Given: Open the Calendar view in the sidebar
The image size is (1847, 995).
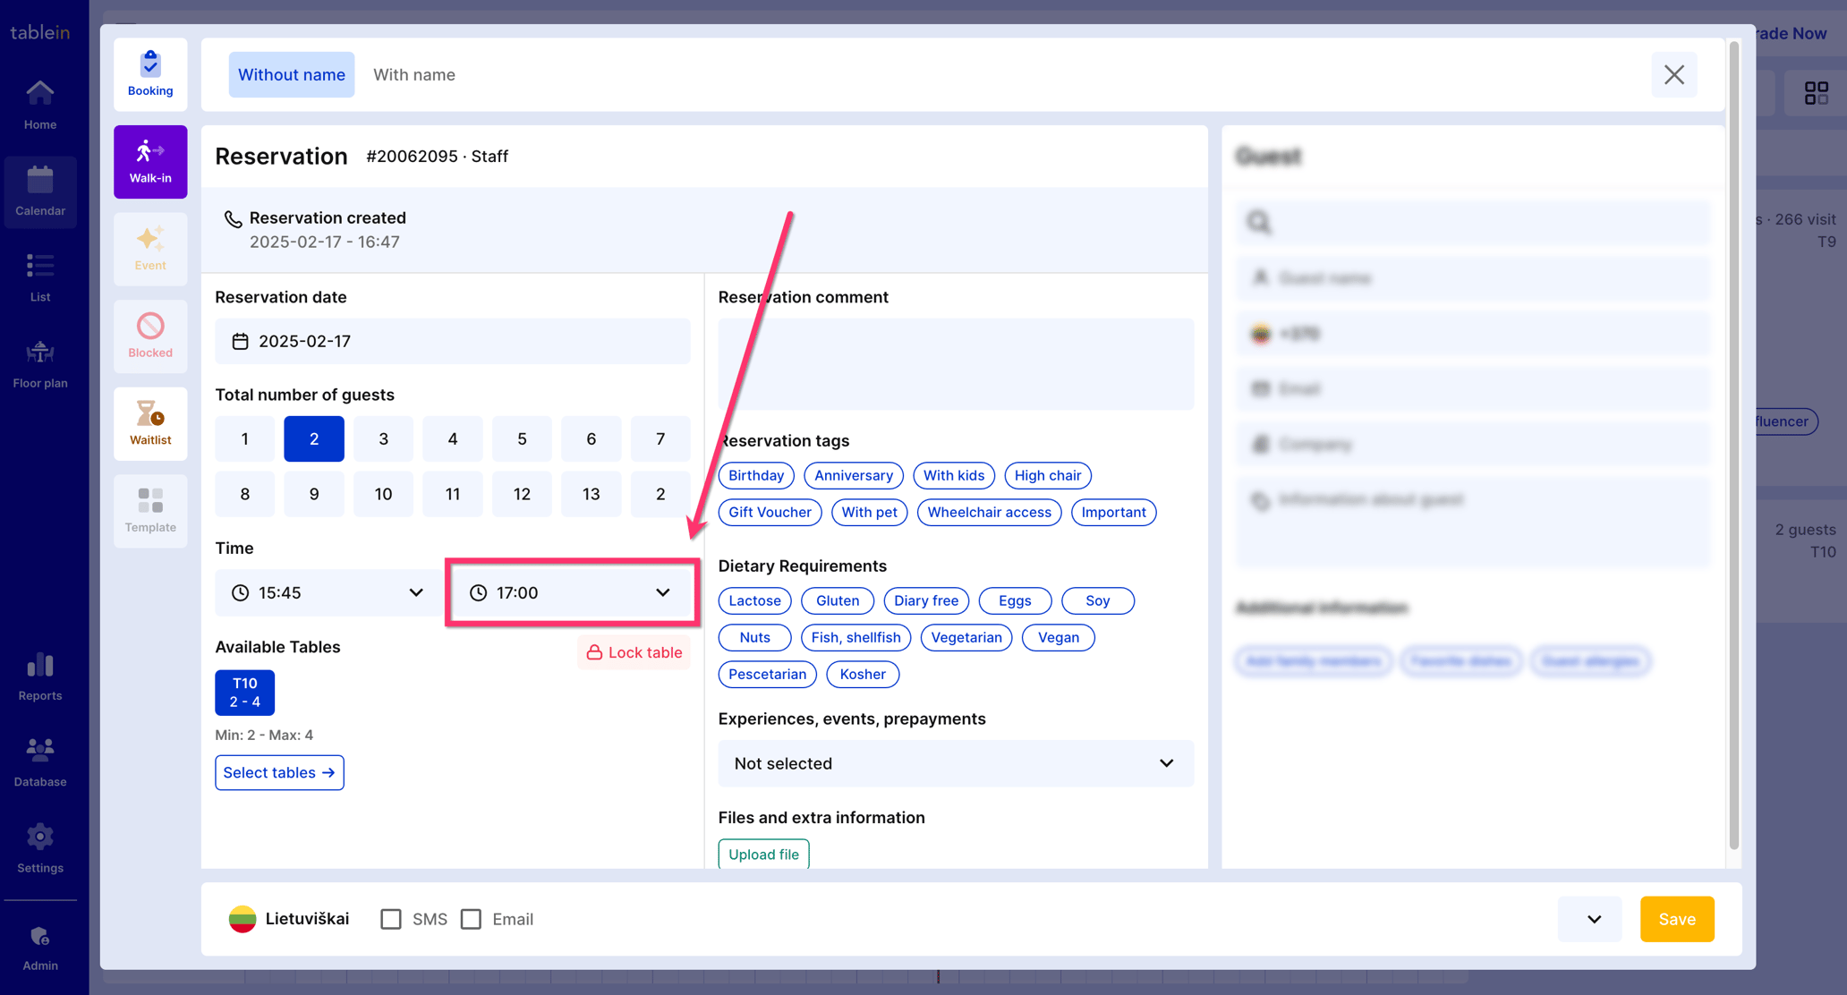Looking at the screenshot, I should pyautogui.click(x=40, y=191).
